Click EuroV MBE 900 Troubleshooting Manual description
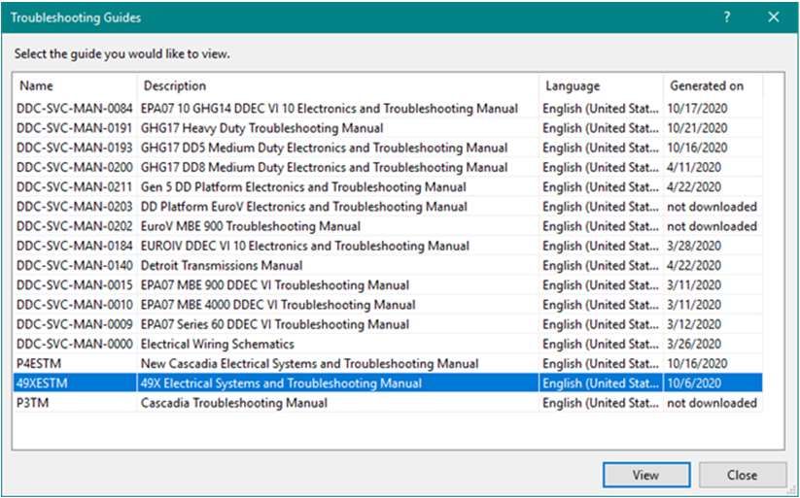This screenshot has height=498, width=800. pos(251,226)
